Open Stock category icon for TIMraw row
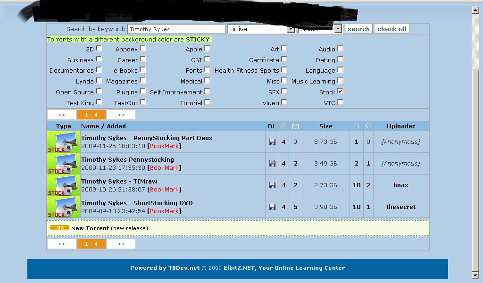This screenshot has width=483, height=283. tap(64, 185)
